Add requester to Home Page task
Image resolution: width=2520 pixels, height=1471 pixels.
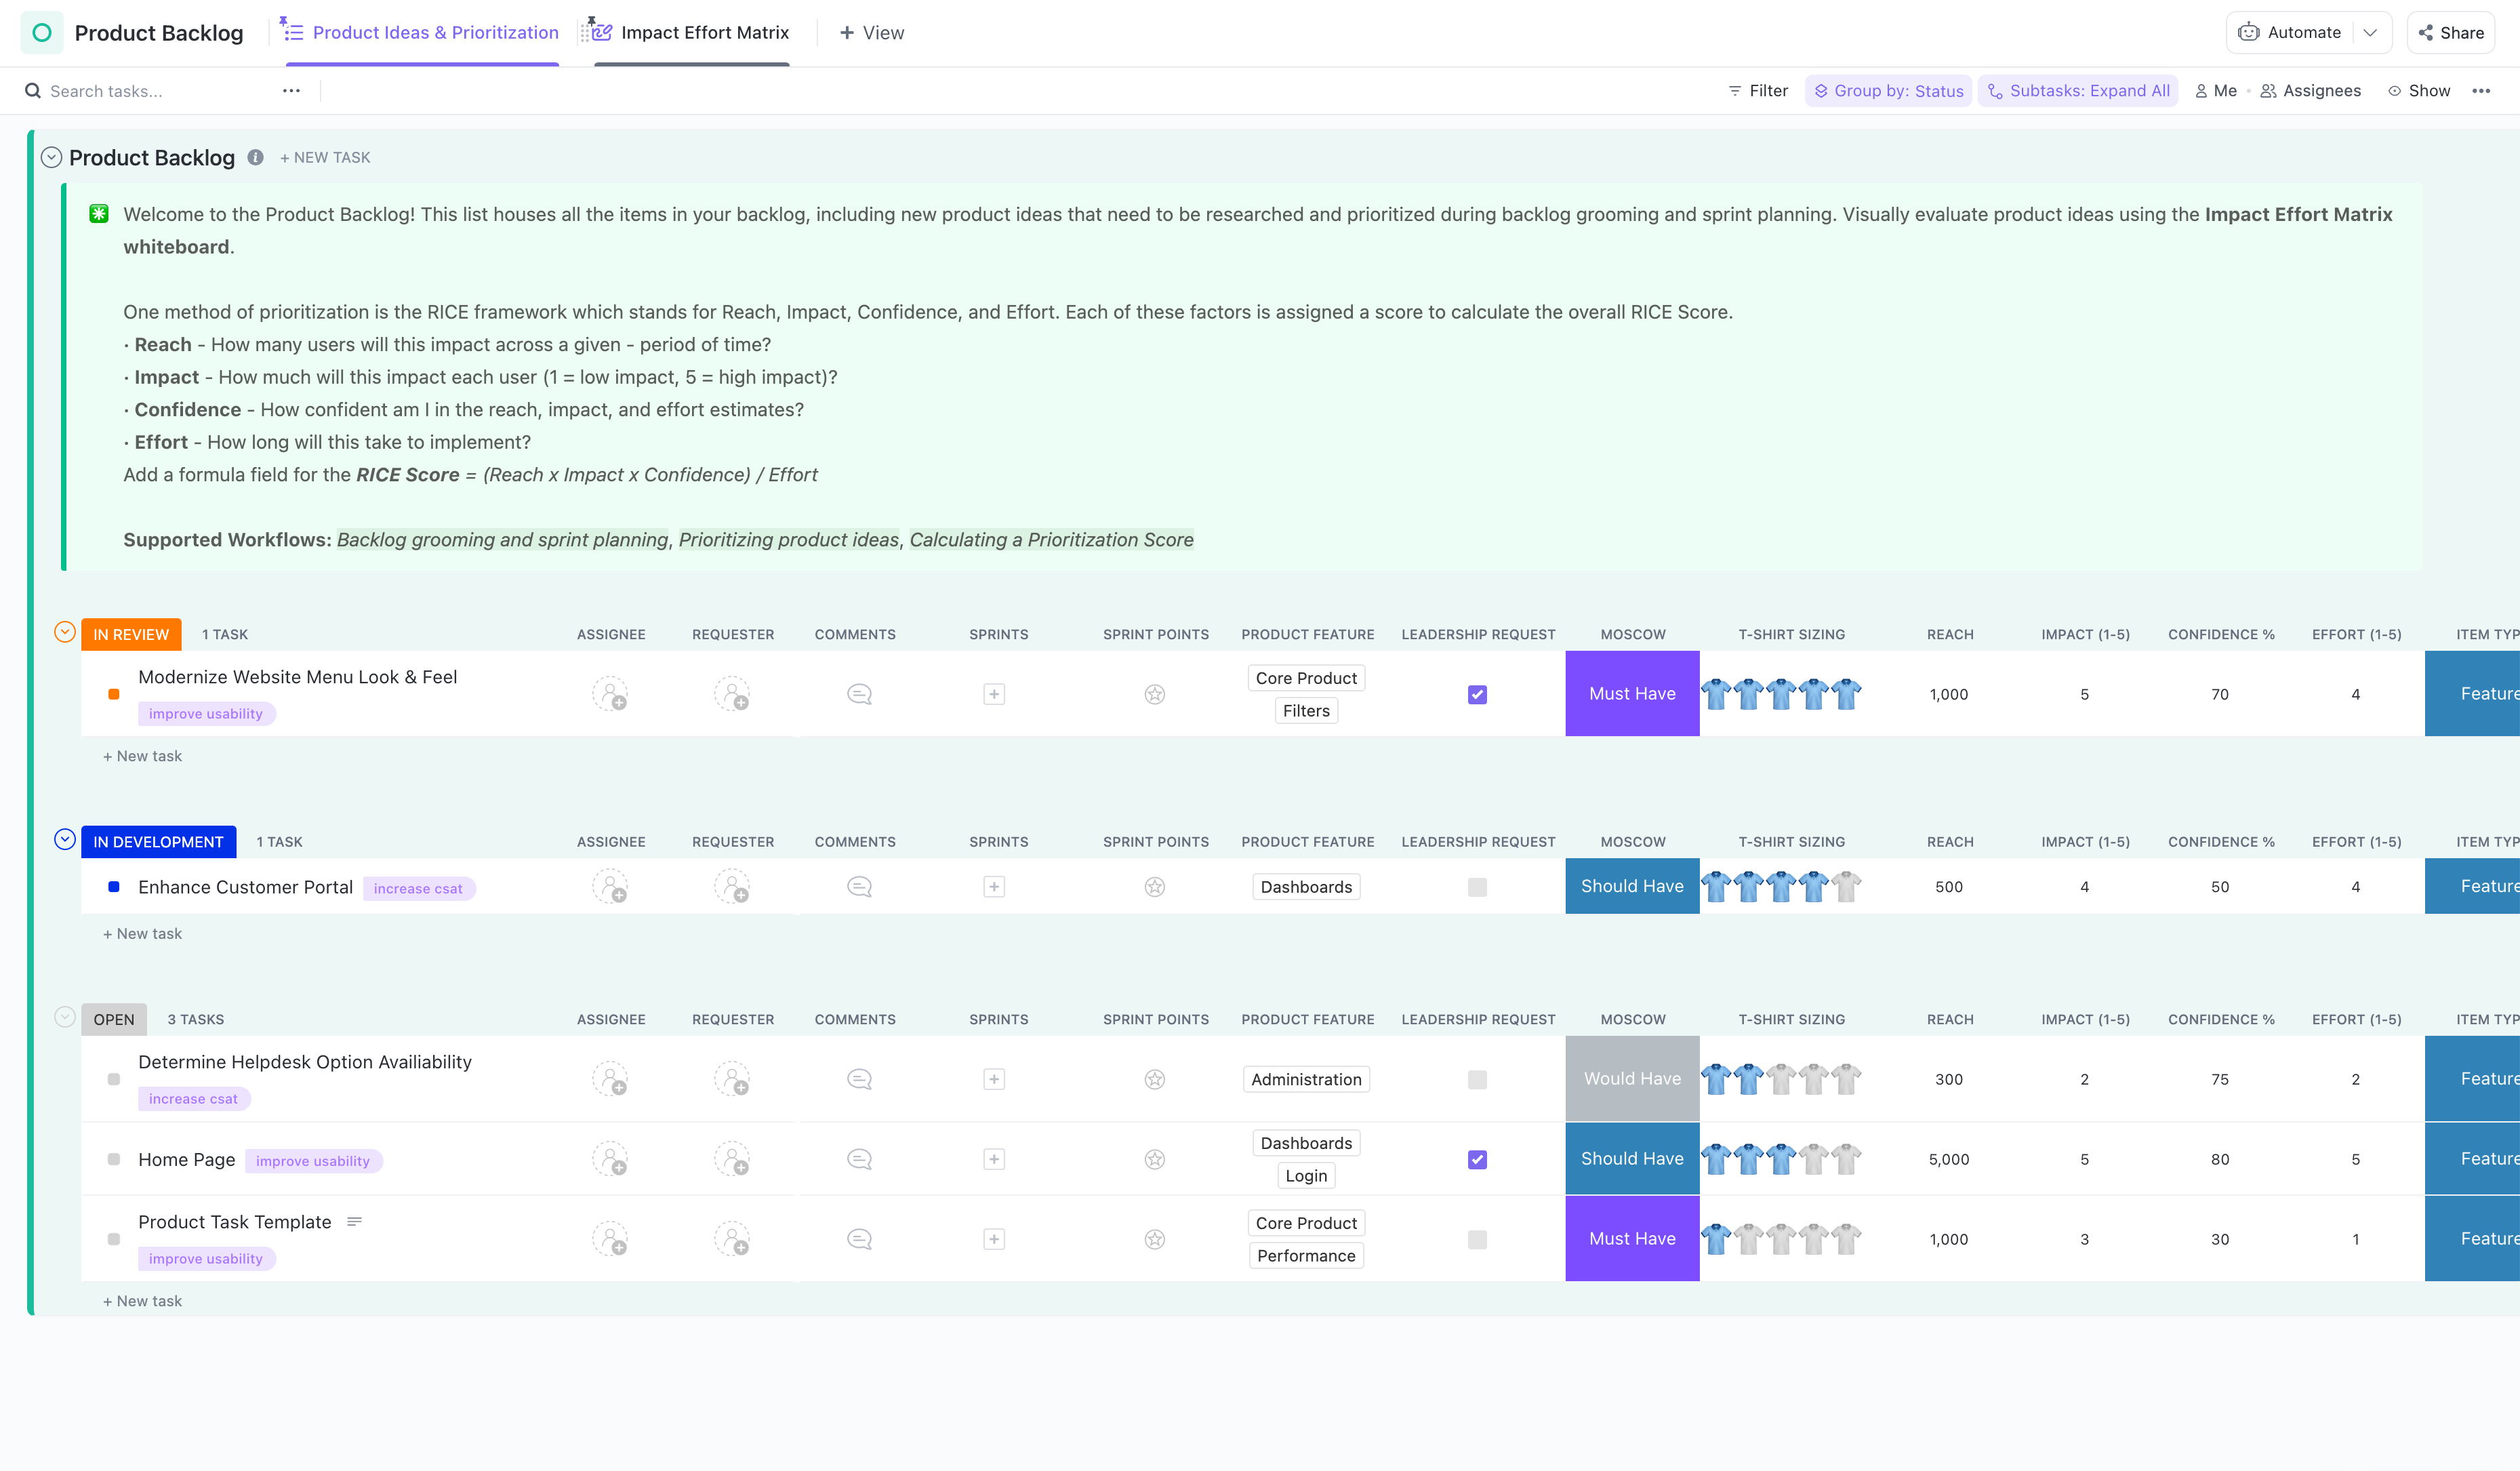tap(732, 1159)
